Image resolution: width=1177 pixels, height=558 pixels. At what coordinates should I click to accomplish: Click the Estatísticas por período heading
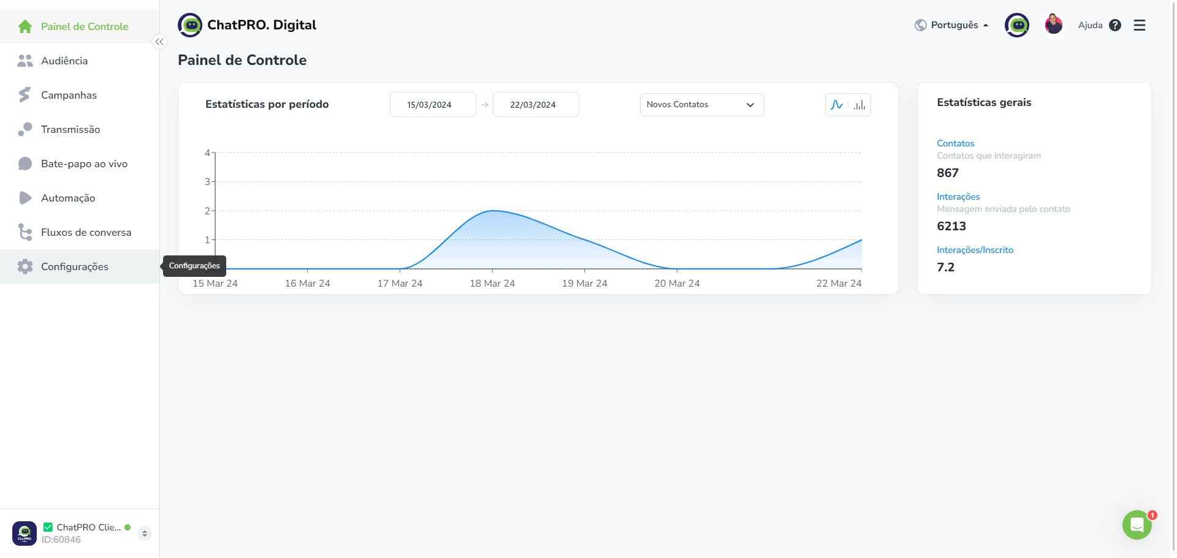[x=267, y=104]
